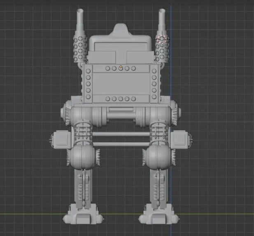Screen dimensions: 254x236
Task: Click the 3D cursor crosshair circle
Action: (x=162, y=39)
